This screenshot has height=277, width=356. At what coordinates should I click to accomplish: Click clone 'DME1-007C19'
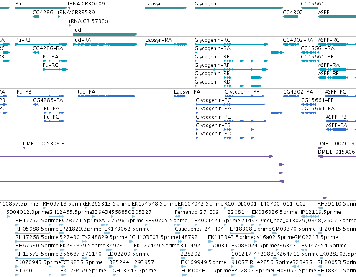tap(336, 144)
